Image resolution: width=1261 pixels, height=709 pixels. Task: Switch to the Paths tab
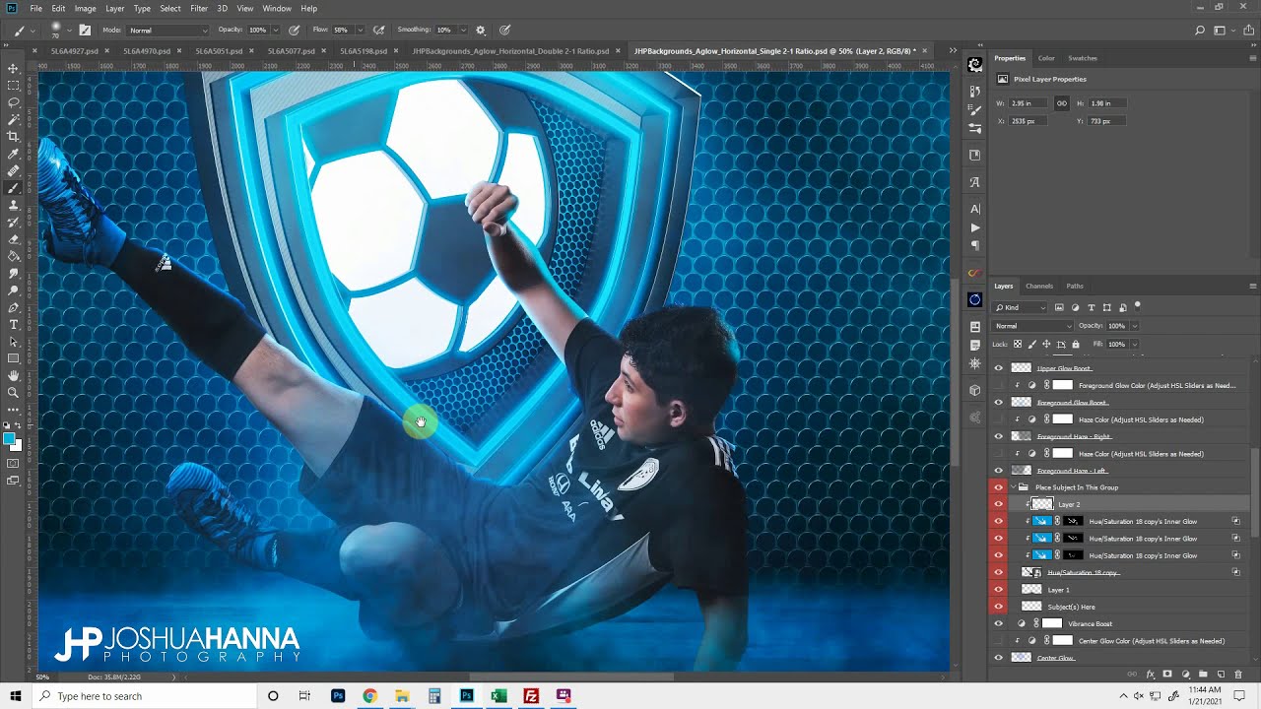[1075, 287]
